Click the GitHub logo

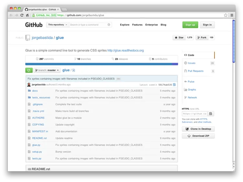tap(34, 25)
